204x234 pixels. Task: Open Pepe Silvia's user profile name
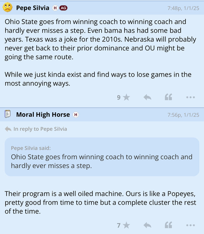coord(33,8)
